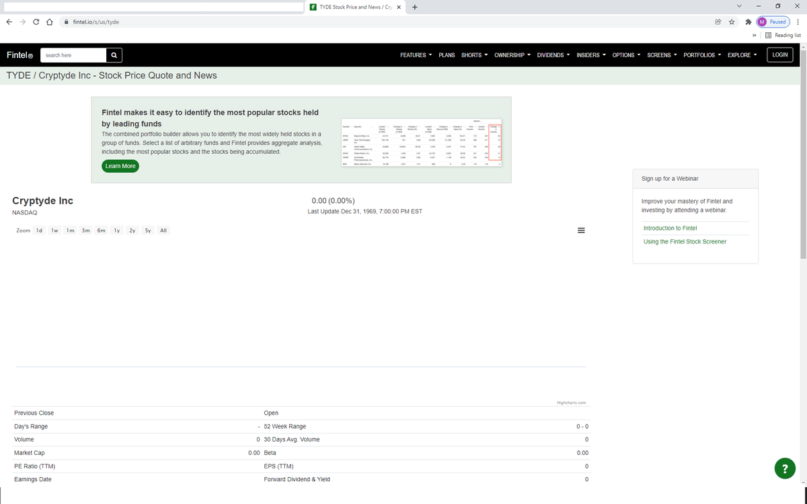Expand the EXPLORE dropdown menu
Image resolution: width=807 pixels, height=504 pixels.
(x=742, y=55)
